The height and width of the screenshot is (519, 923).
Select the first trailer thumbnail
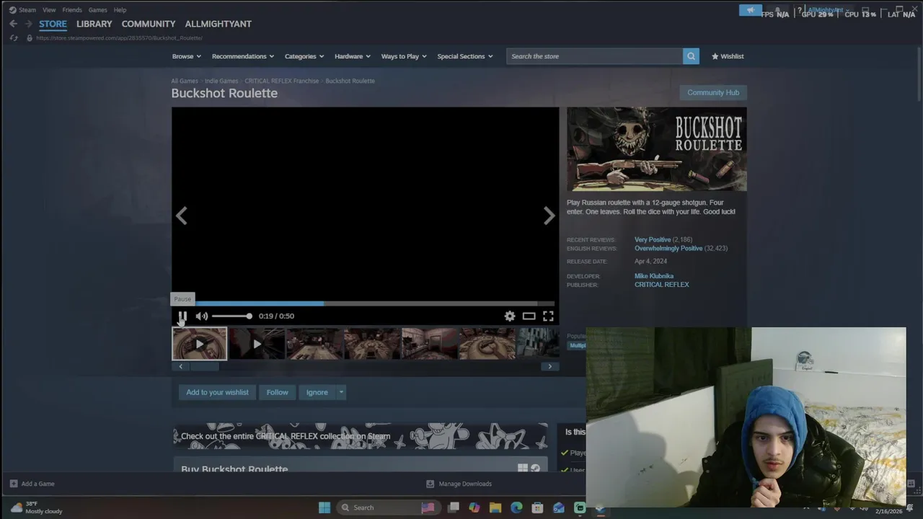[x=200, y=344]
